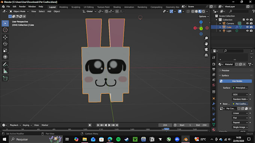Open the Tool properties tab
Screen dimensions: 255x143
[x=214, y=57]
